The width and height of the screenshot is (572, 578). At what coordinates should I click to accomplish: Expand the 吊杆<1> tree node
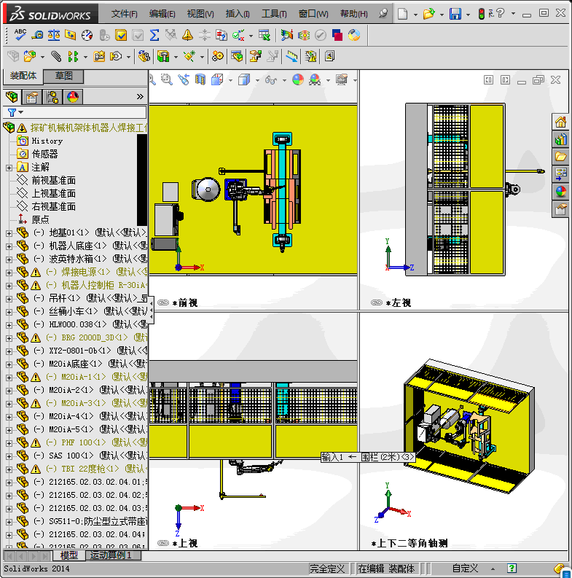[x=9, y=299]
